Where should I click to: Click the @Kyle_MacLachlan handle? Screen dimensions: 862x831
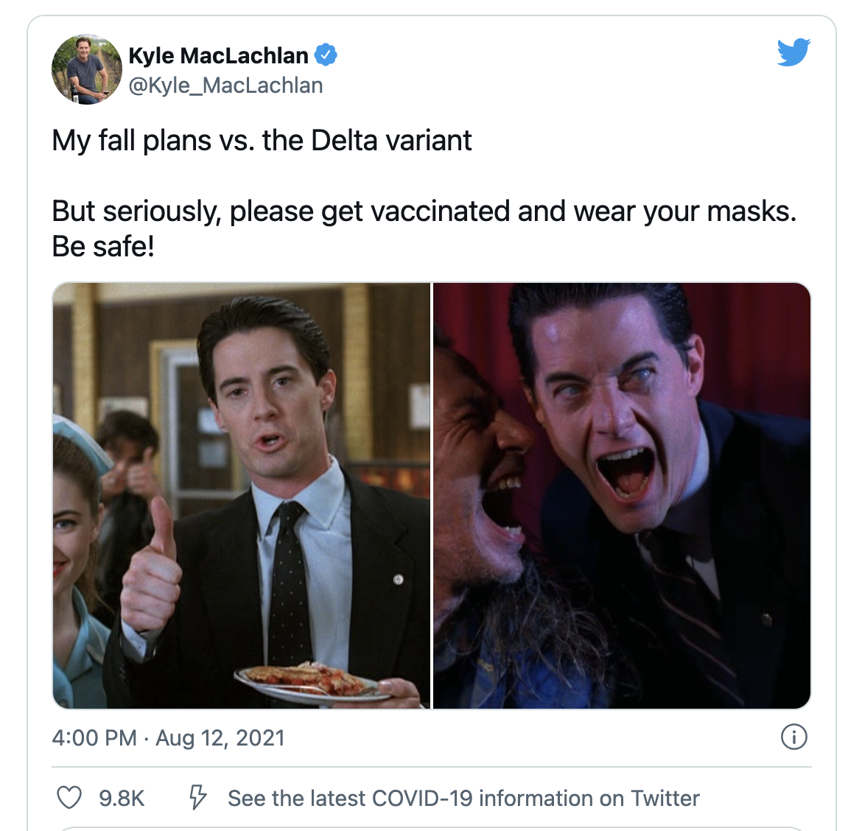pos(226,85)
